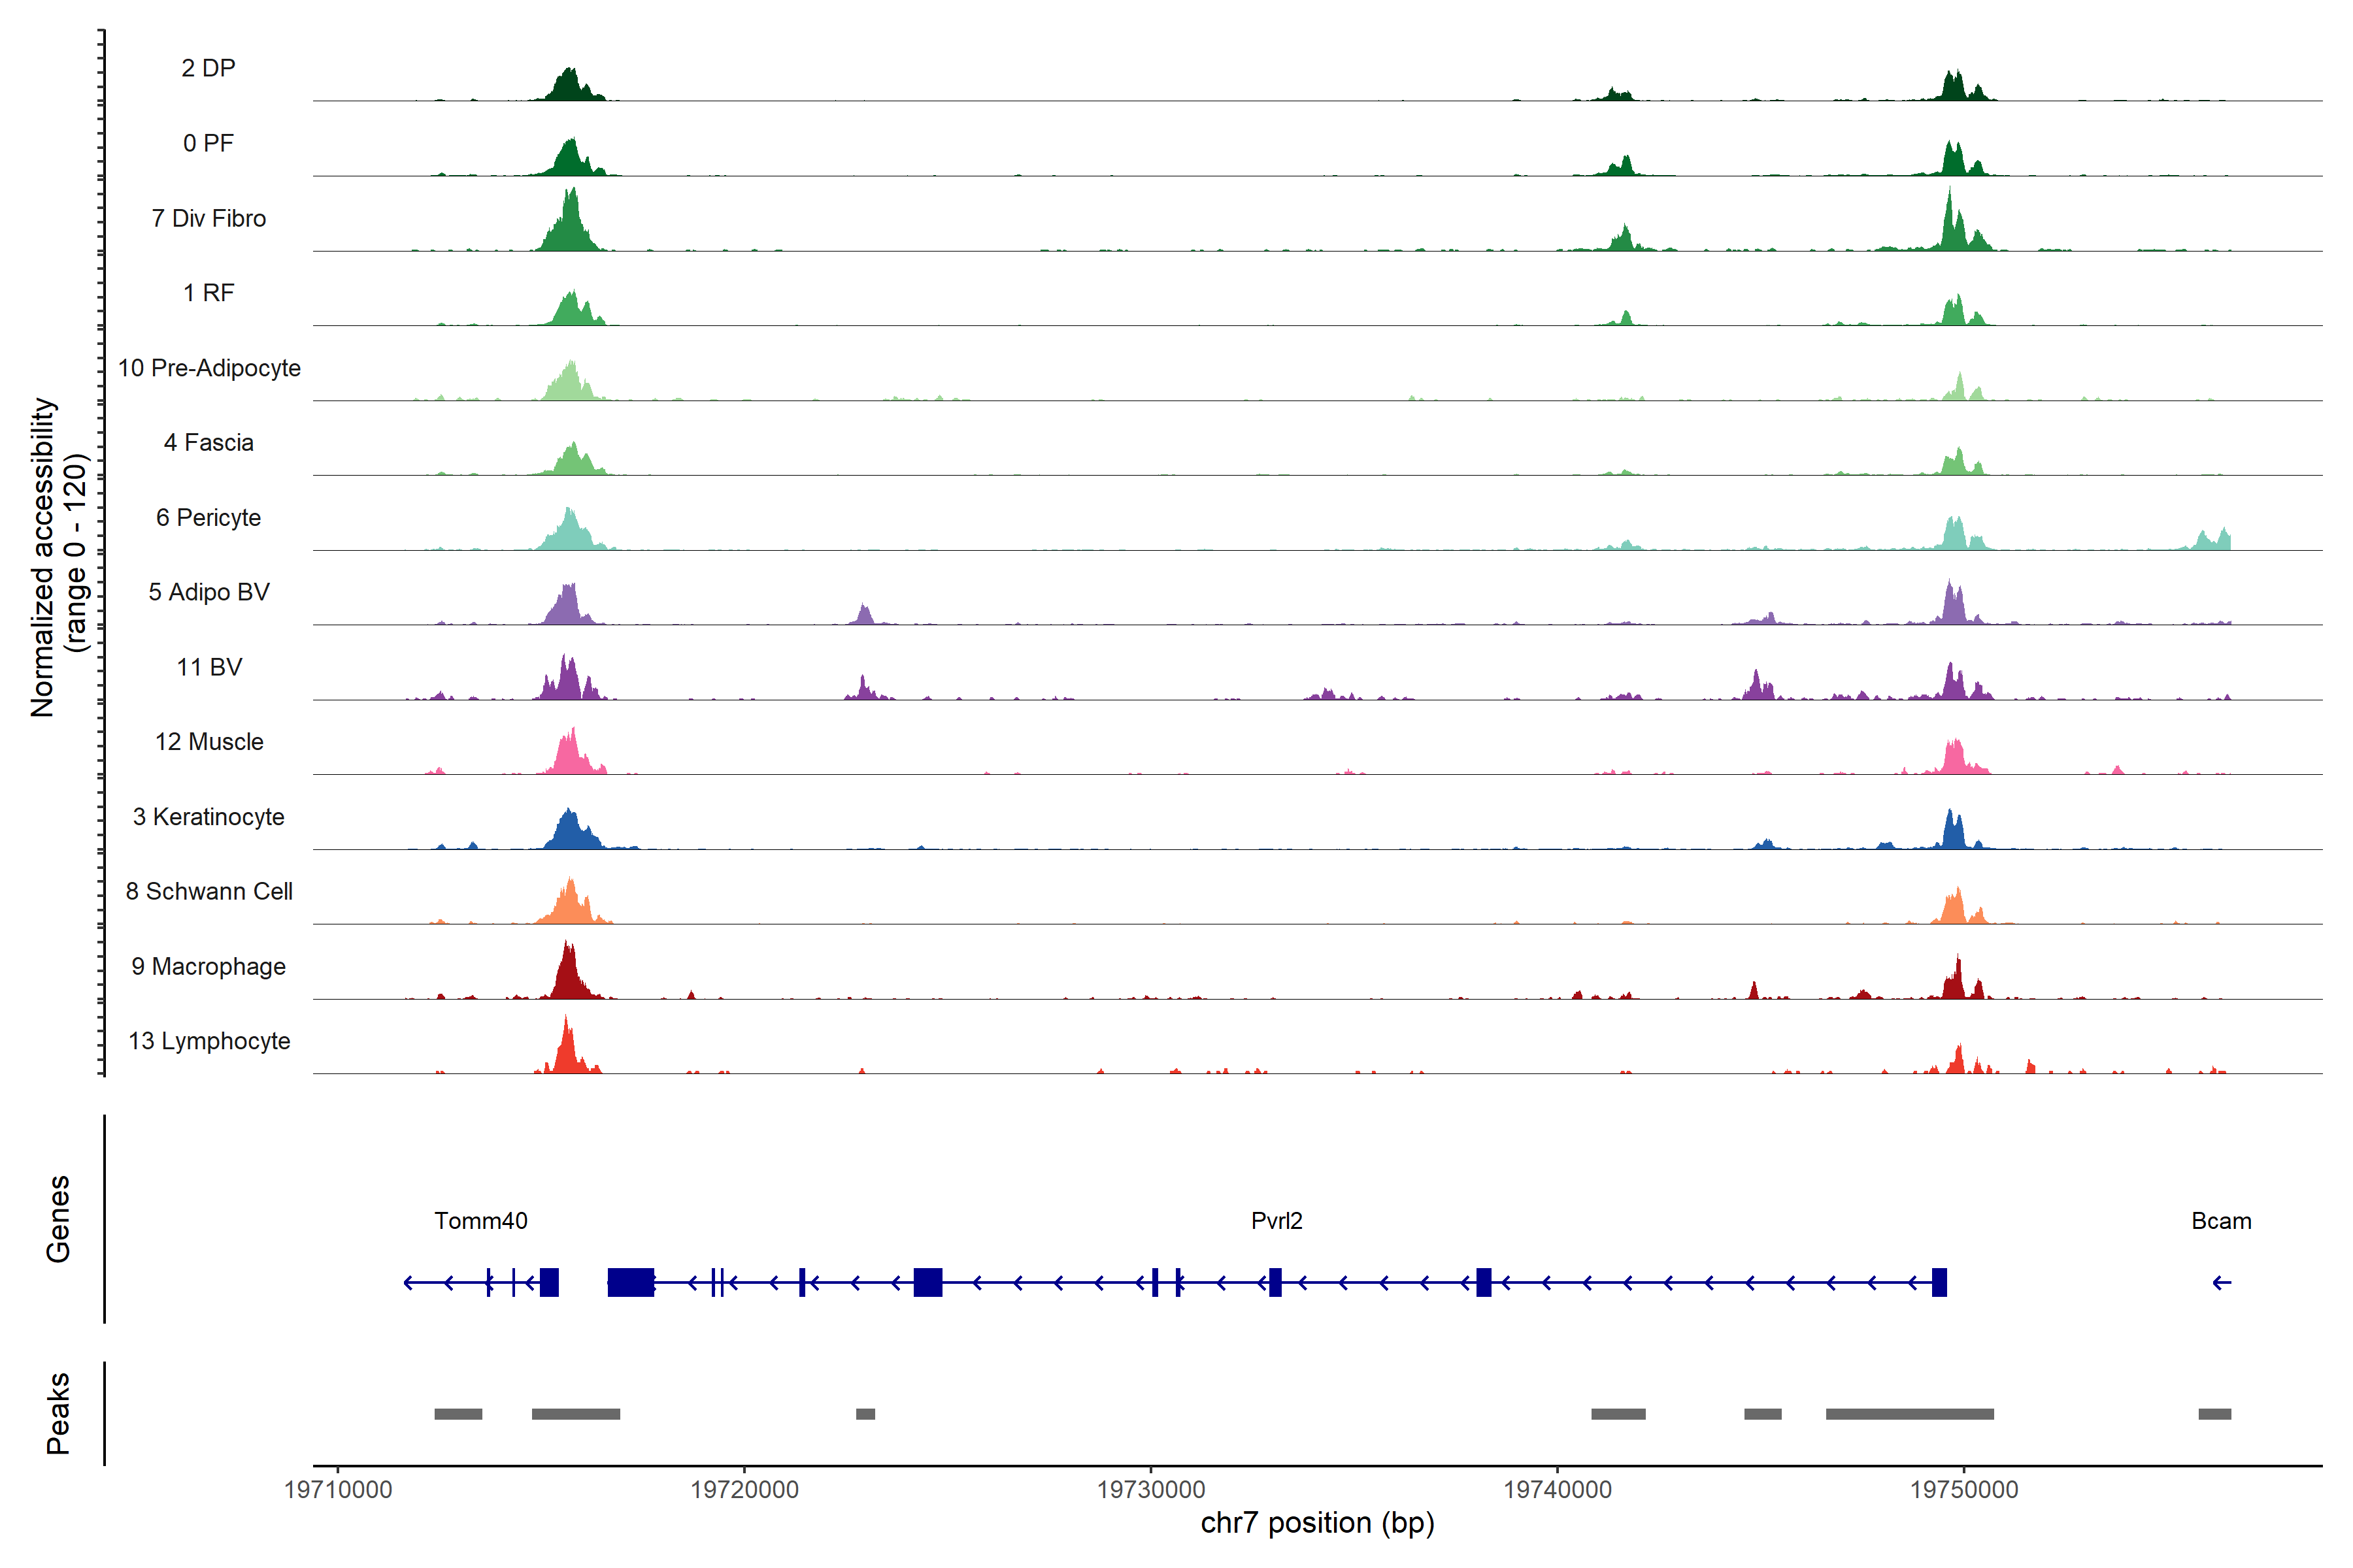Click the 2 DP track label
This screenshot has width=2353, height=1568.
pos(208,68)
